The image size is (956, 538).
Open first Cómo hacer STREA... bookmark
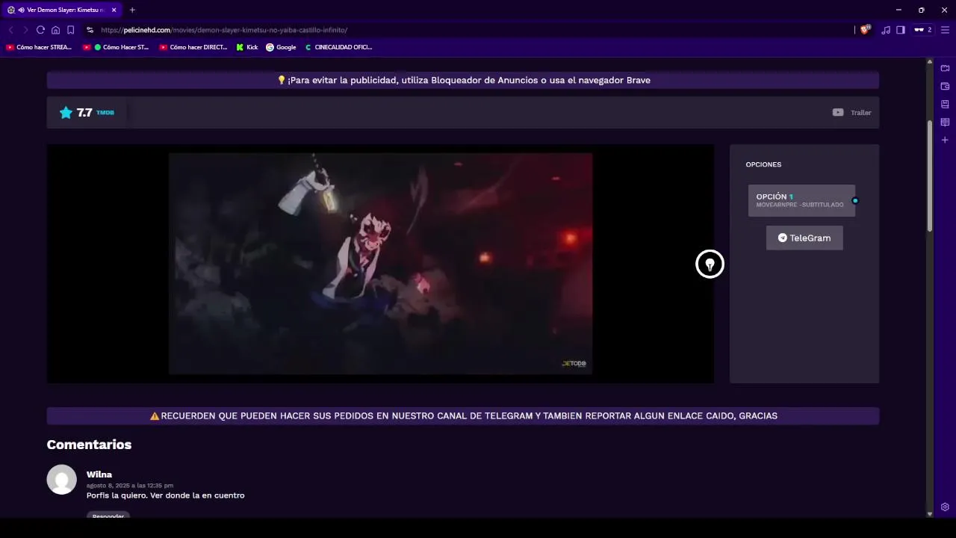click(x=39, y=47)
